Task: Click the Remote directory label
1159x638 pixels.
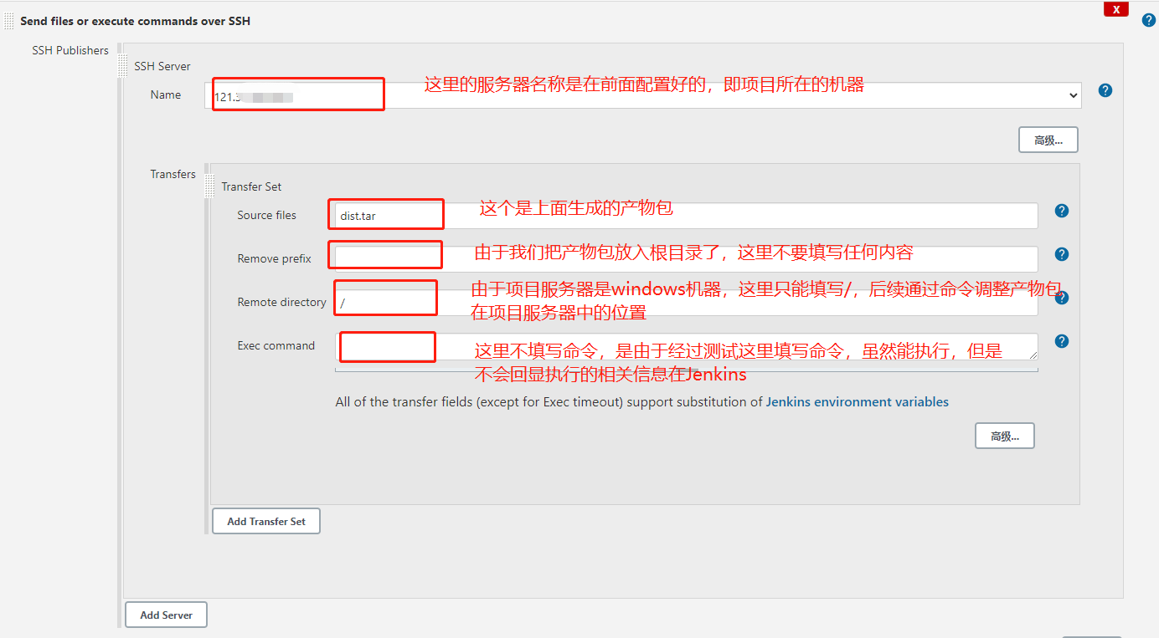Action: pyautogui.click(x=282, y=302)
